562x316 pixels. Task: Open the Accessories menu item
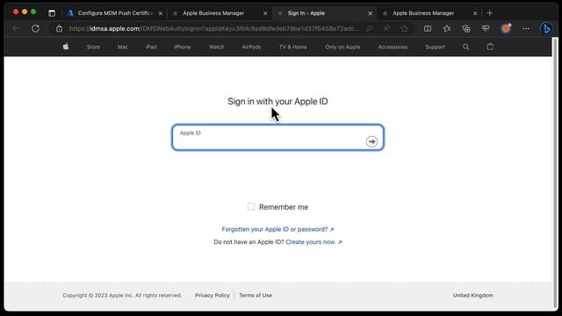click(393, 47)
